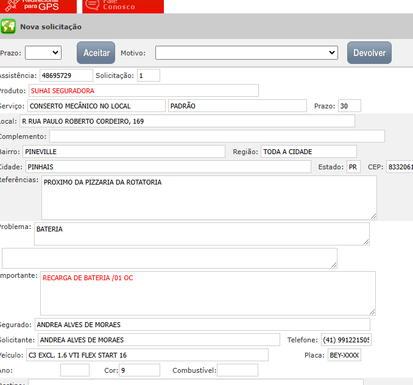Screen dimensions: 413x385
Task: Select the empty Combustível field
Action: (x=237, y=370)
